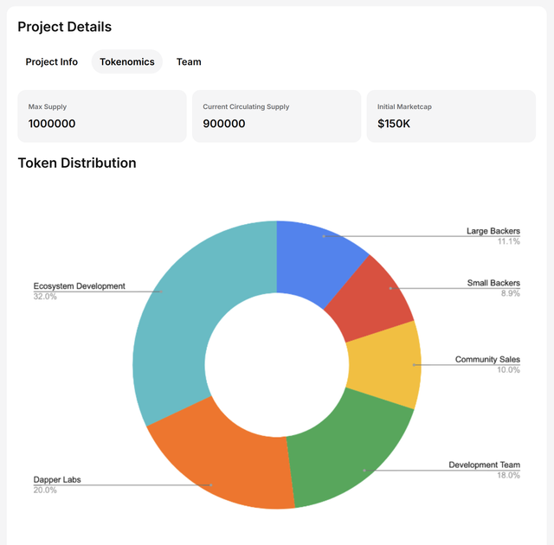Click the Current Circulating Supply card
Screen dimensions: 554x545
click(x=276, y=116)
